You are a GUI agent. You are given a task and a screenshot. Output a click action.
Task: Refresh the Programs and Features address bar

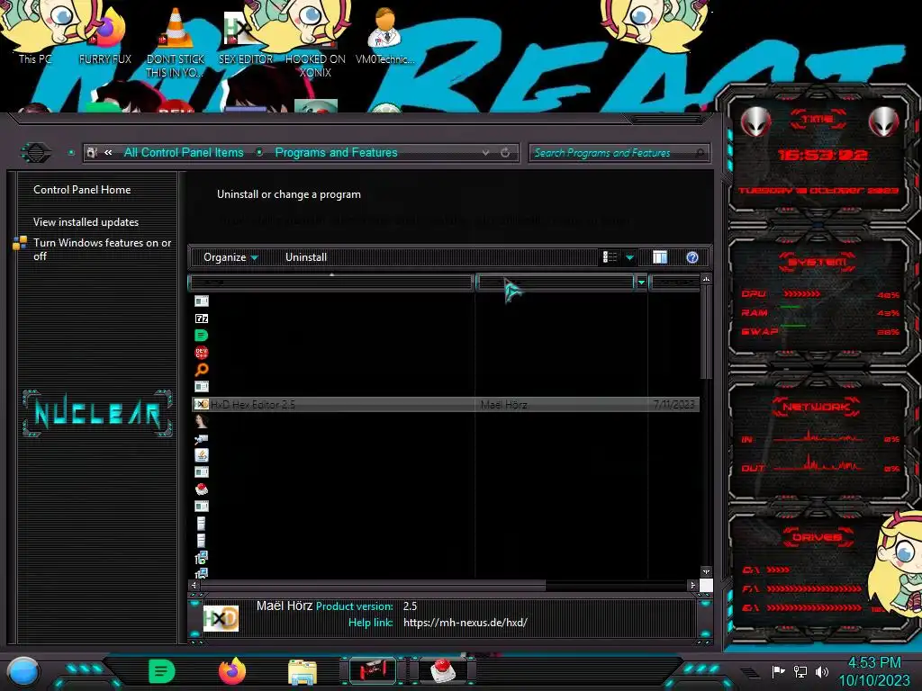(505, 153)
